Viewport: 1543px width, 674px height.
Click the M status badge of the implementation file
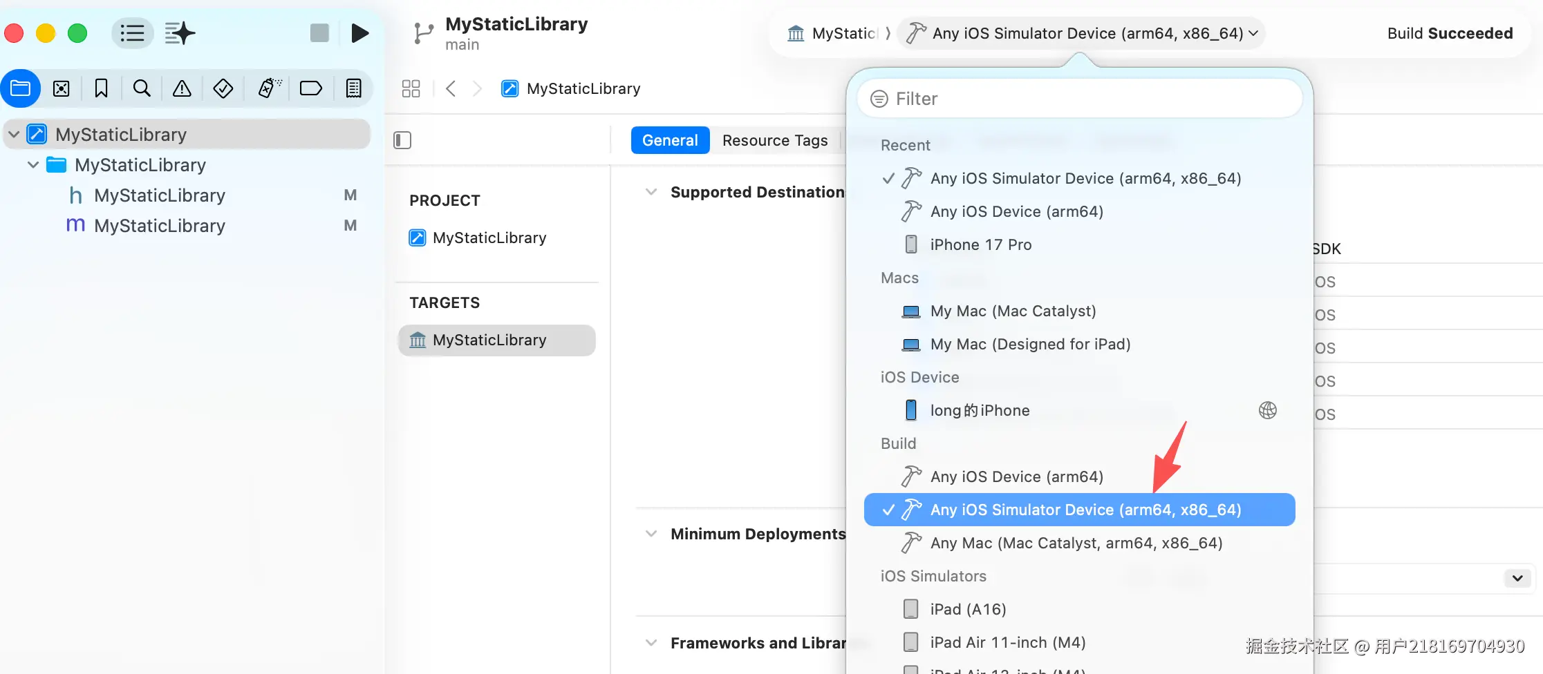(x=350, y=226)
